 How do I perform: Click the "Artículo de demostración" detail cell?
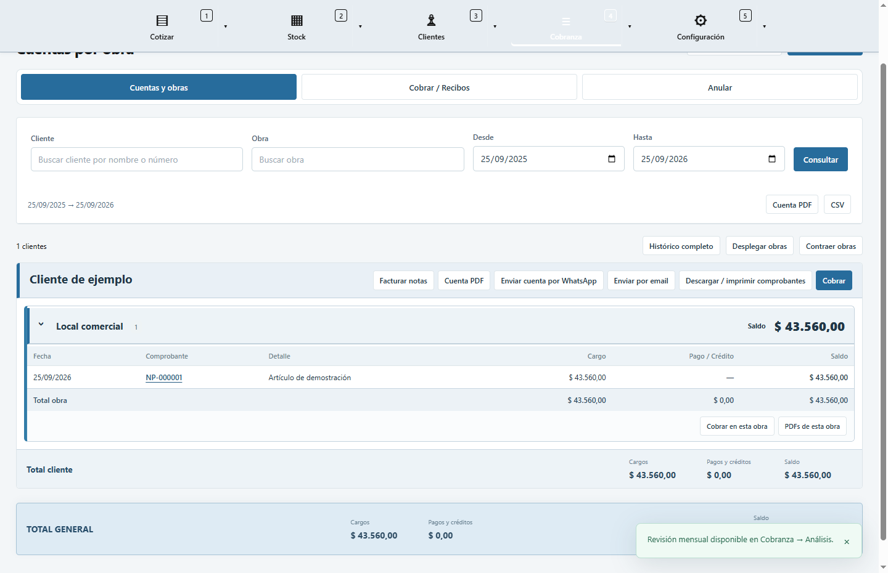coord(310,377)
